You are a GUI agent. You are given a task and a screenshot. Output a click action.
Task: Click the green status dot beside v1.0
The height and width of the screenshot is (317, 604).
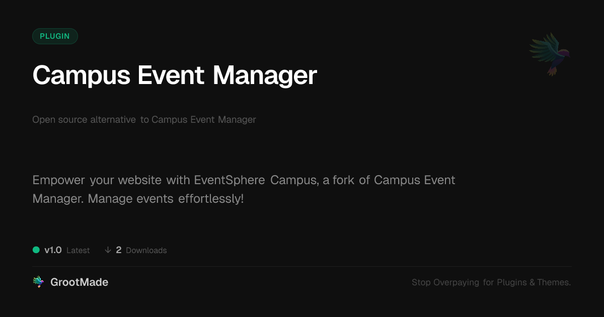click(36, 250)
